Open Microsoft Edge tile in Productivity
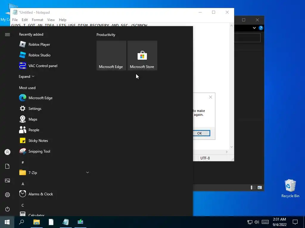 coord(111,56)
